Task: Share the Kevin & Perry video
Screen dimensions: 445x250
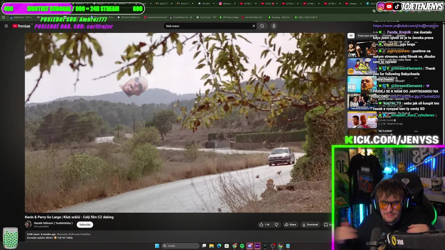Action: click(x=290, y=225)
